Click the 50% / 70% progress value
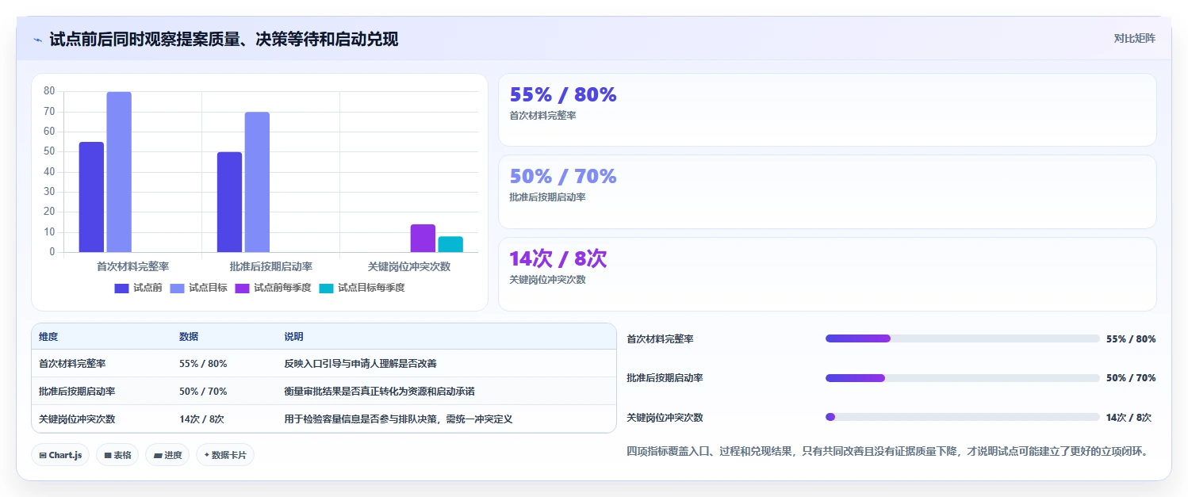Viewport: 1188px width, 497px height. pos(1131,378)
